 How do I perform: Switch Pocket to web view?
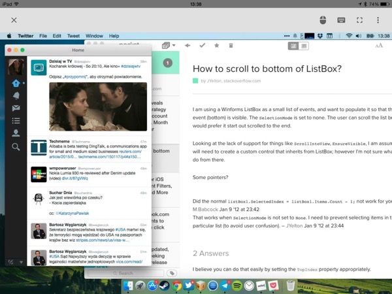point(304,46)
